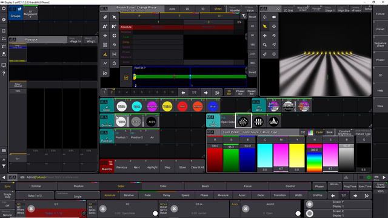Select the Relative layer tab
The image size is (388, 218).
point(129,195)
